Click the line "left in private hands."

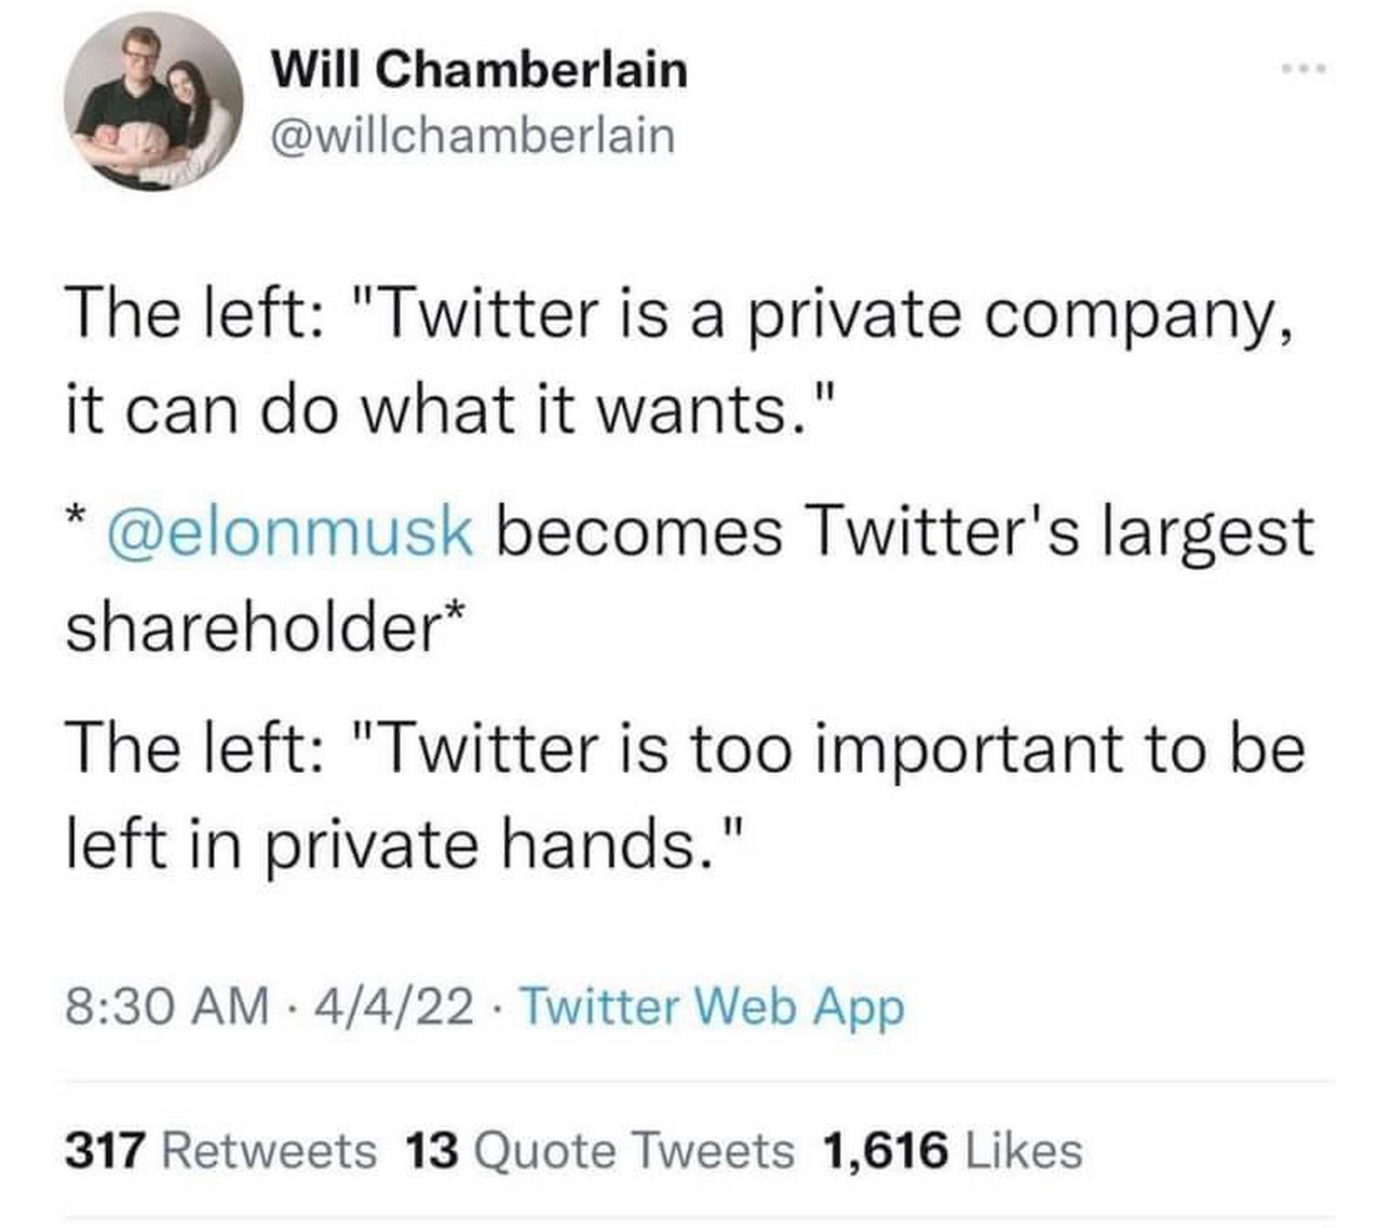(405, 845)
